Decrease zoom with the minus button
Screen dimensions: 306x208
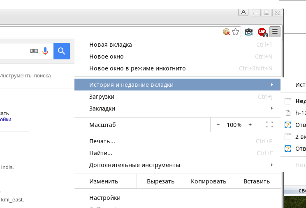(x=218, y=124)
